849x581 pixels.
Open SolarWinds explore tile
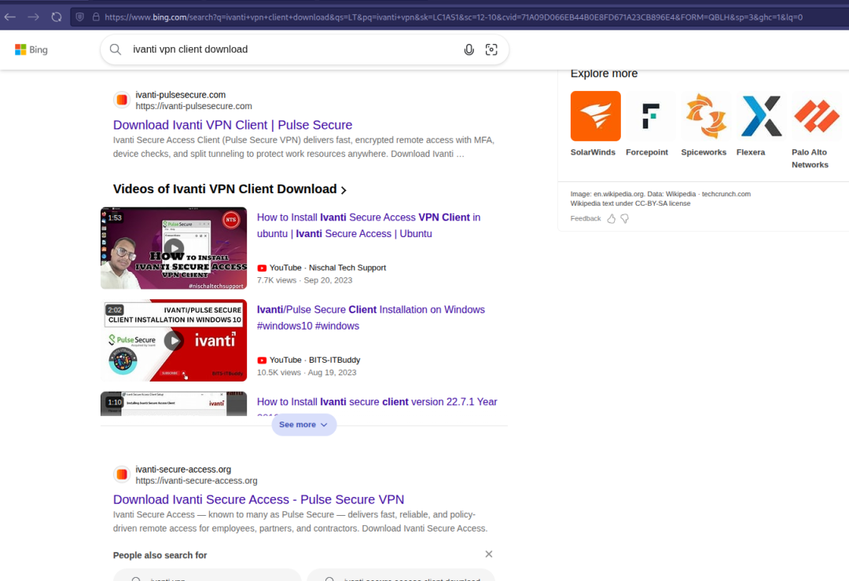tap(595, 116)
